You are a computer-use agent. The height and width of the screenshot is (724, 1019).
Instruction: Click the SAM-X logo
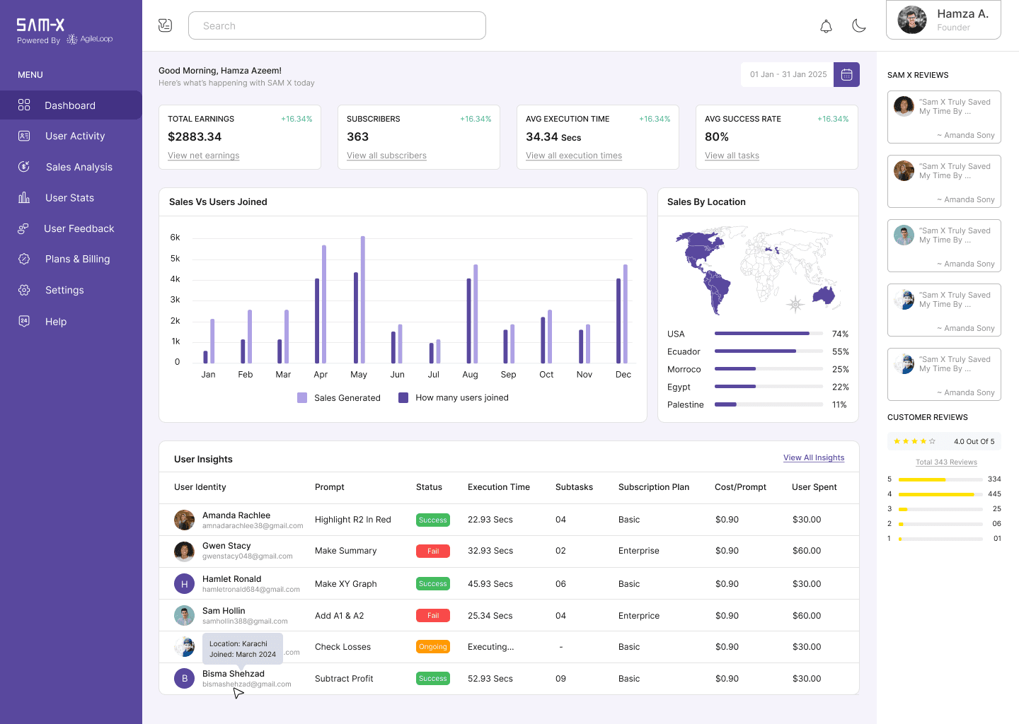(40, 25)
